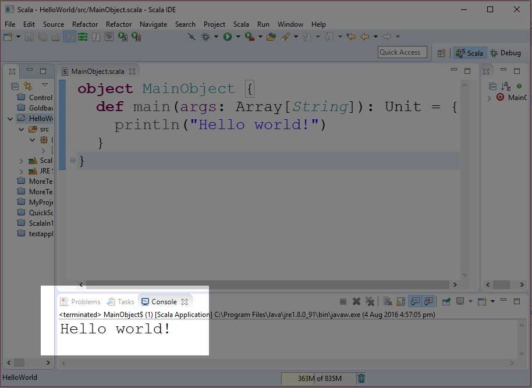532x388 pixels.
Task: Switch to the Problems tab
Action: (x=80, y=301)
